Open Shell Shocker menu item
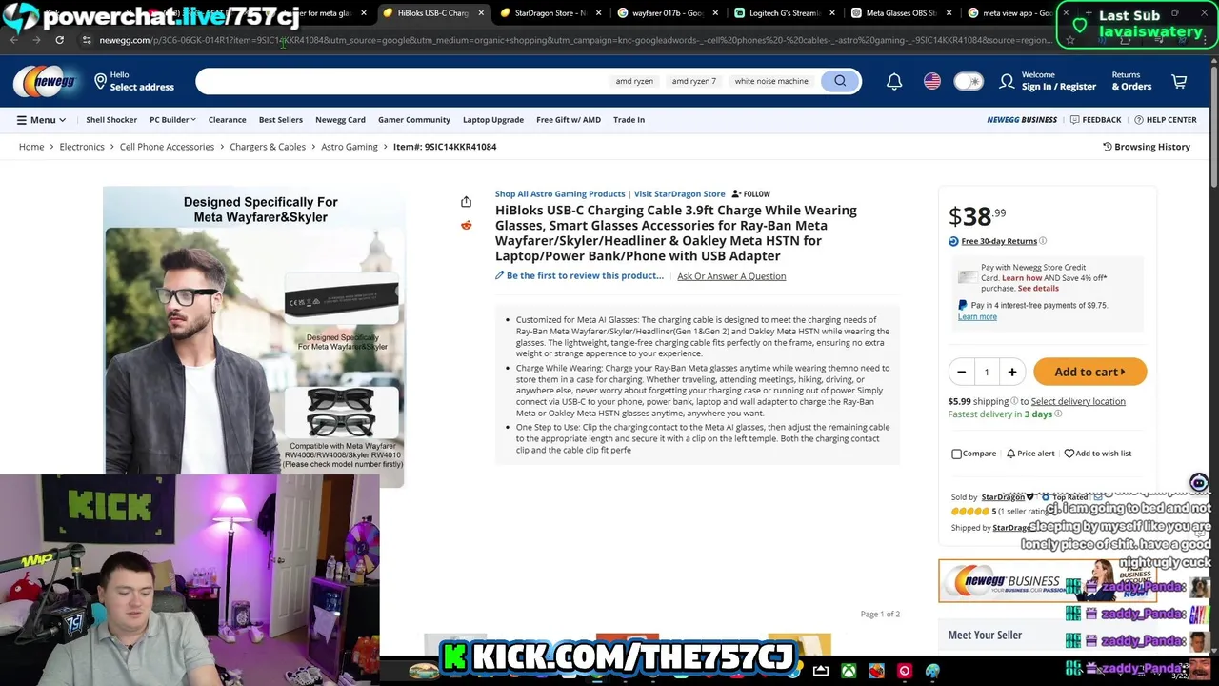The height and width of the screenshot is (686, 1219). [x=111, y=120]
